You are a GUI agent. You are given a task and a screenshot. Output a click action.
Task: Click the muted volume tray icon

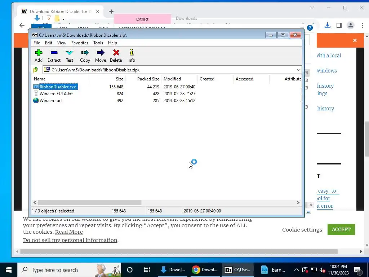click(x=323, y=270)
